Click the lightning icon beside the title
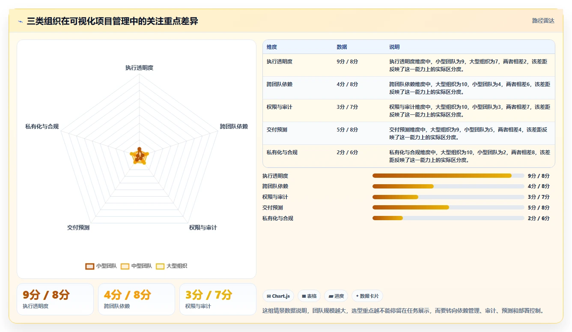This screenshot has height=332, width=572. point(21,21)
